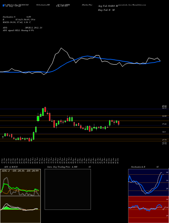Open the dark red RSI chart

click(x=148, y=209)
